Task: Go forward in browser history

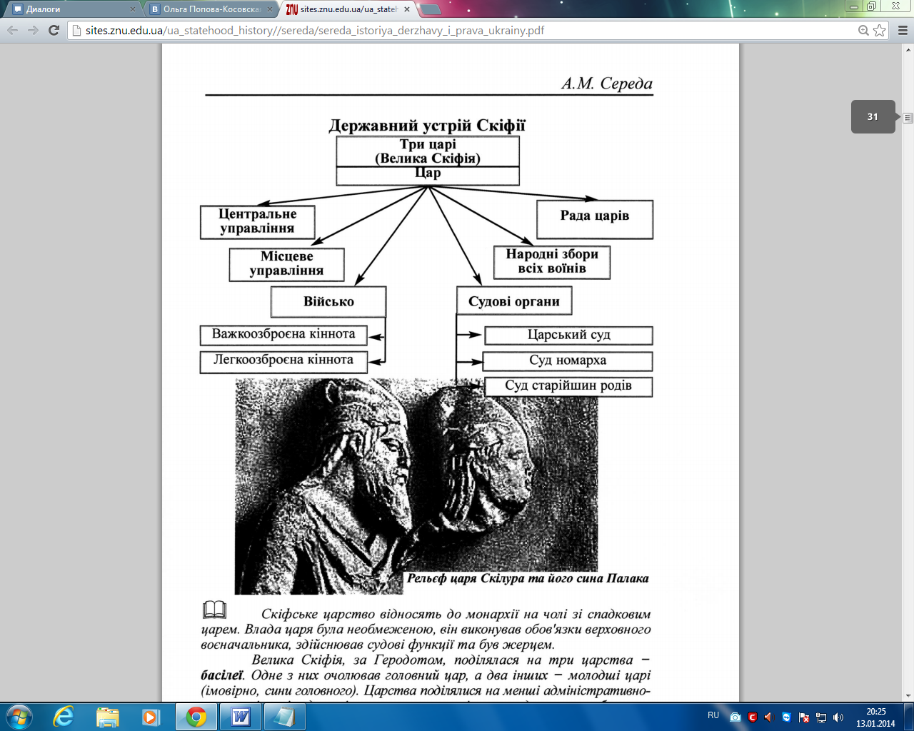Action: pyautogui.click(x=33, y=31)
